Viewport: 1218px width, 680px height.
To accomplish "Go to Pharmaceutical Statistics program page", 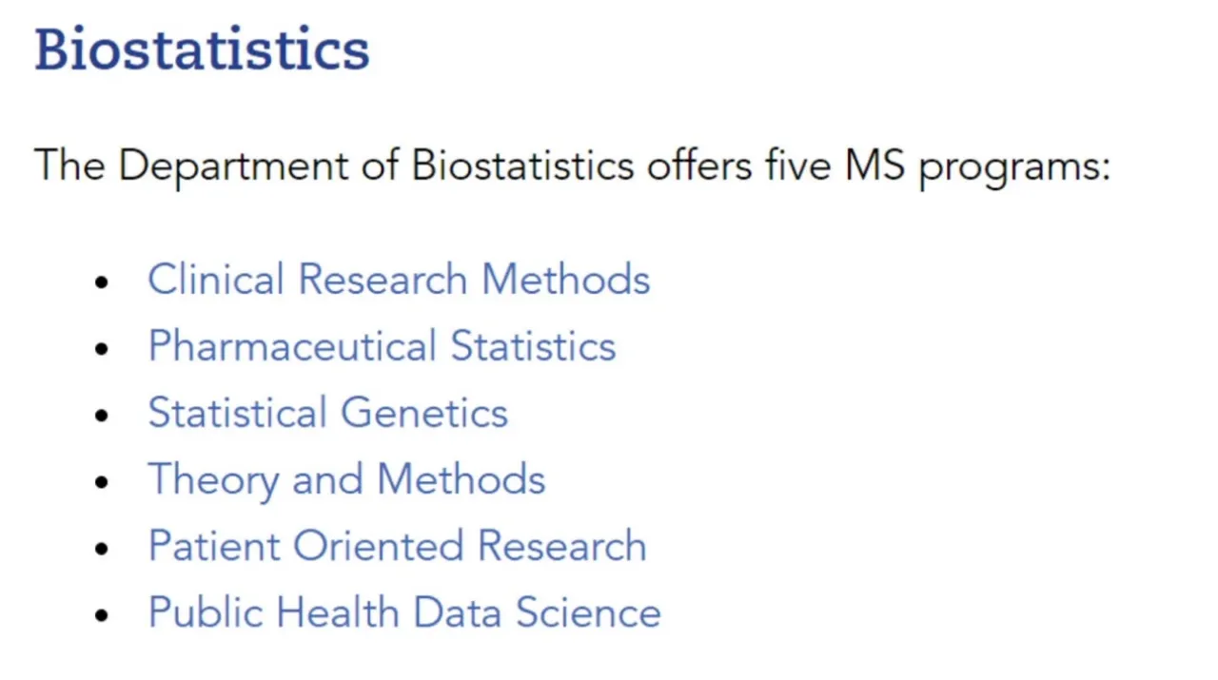I will click(382, 346).
